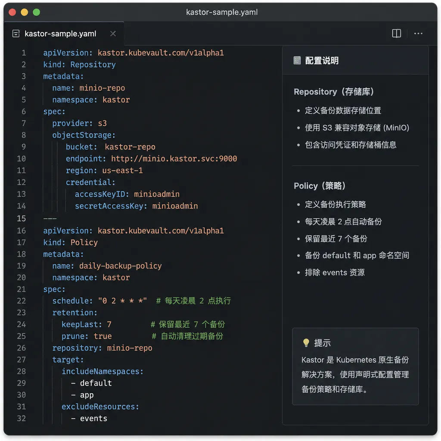Click the 'kind: Repository' line
Screen dimensions: 441x441
[79, 65]
